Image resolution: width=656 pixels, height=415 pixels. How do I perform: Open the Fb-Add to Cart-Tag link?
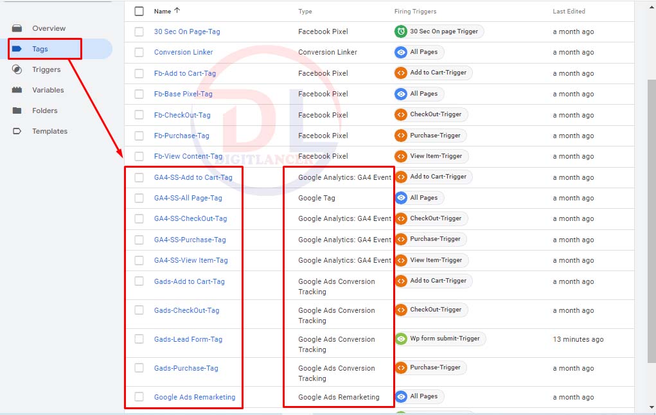[185, 73]
